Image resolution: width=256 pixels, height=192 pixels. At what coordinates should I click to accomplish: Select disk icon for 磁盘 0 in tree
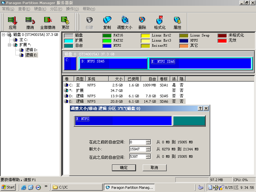click(x=10, y=35)
